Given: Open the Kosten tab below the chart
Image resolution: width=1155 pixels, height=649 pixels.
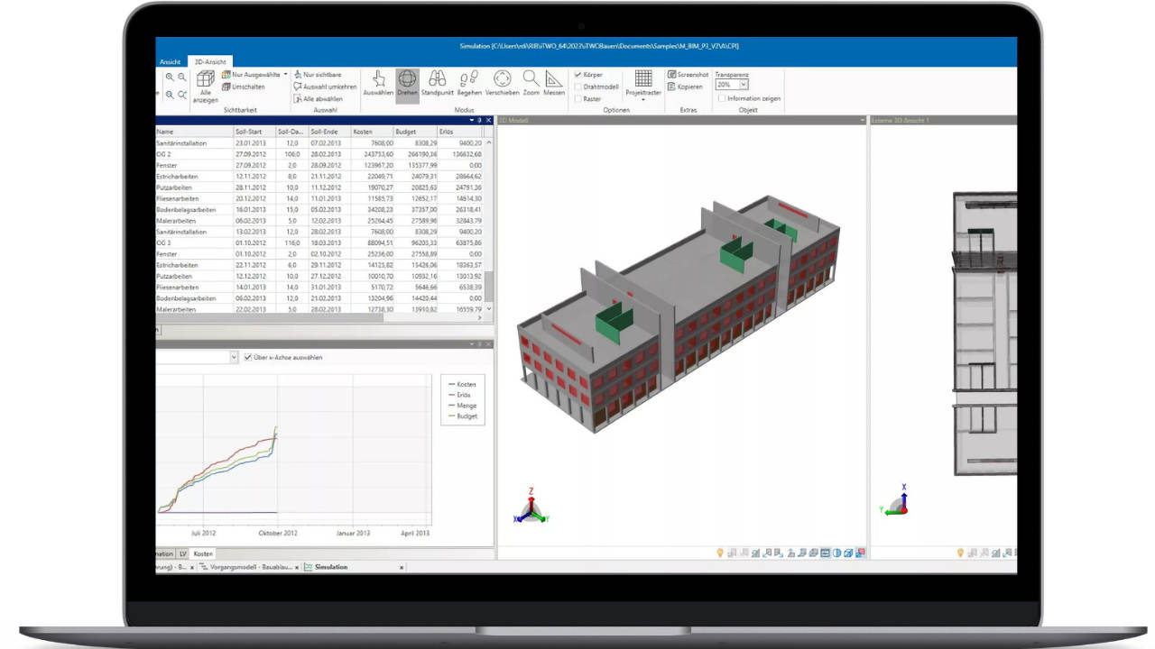Looking at the screenshot, I should click(202, 553).
